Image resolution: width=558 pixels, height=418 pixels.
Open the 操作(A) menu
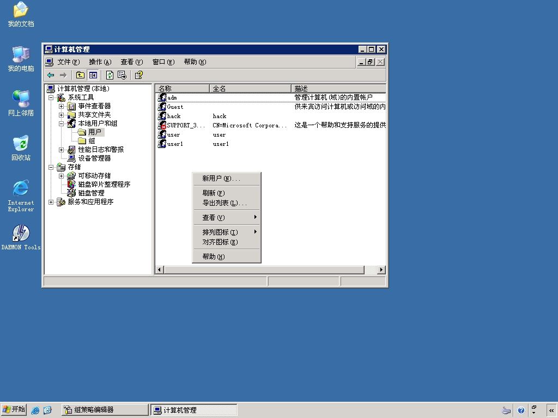click(x=100, y=62)
